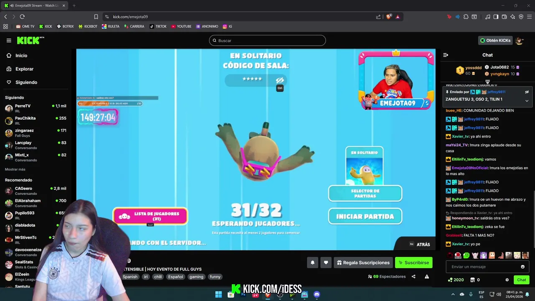Open browser extensions puzzle icon
The image size is (535, 301).
click(466, 17)
